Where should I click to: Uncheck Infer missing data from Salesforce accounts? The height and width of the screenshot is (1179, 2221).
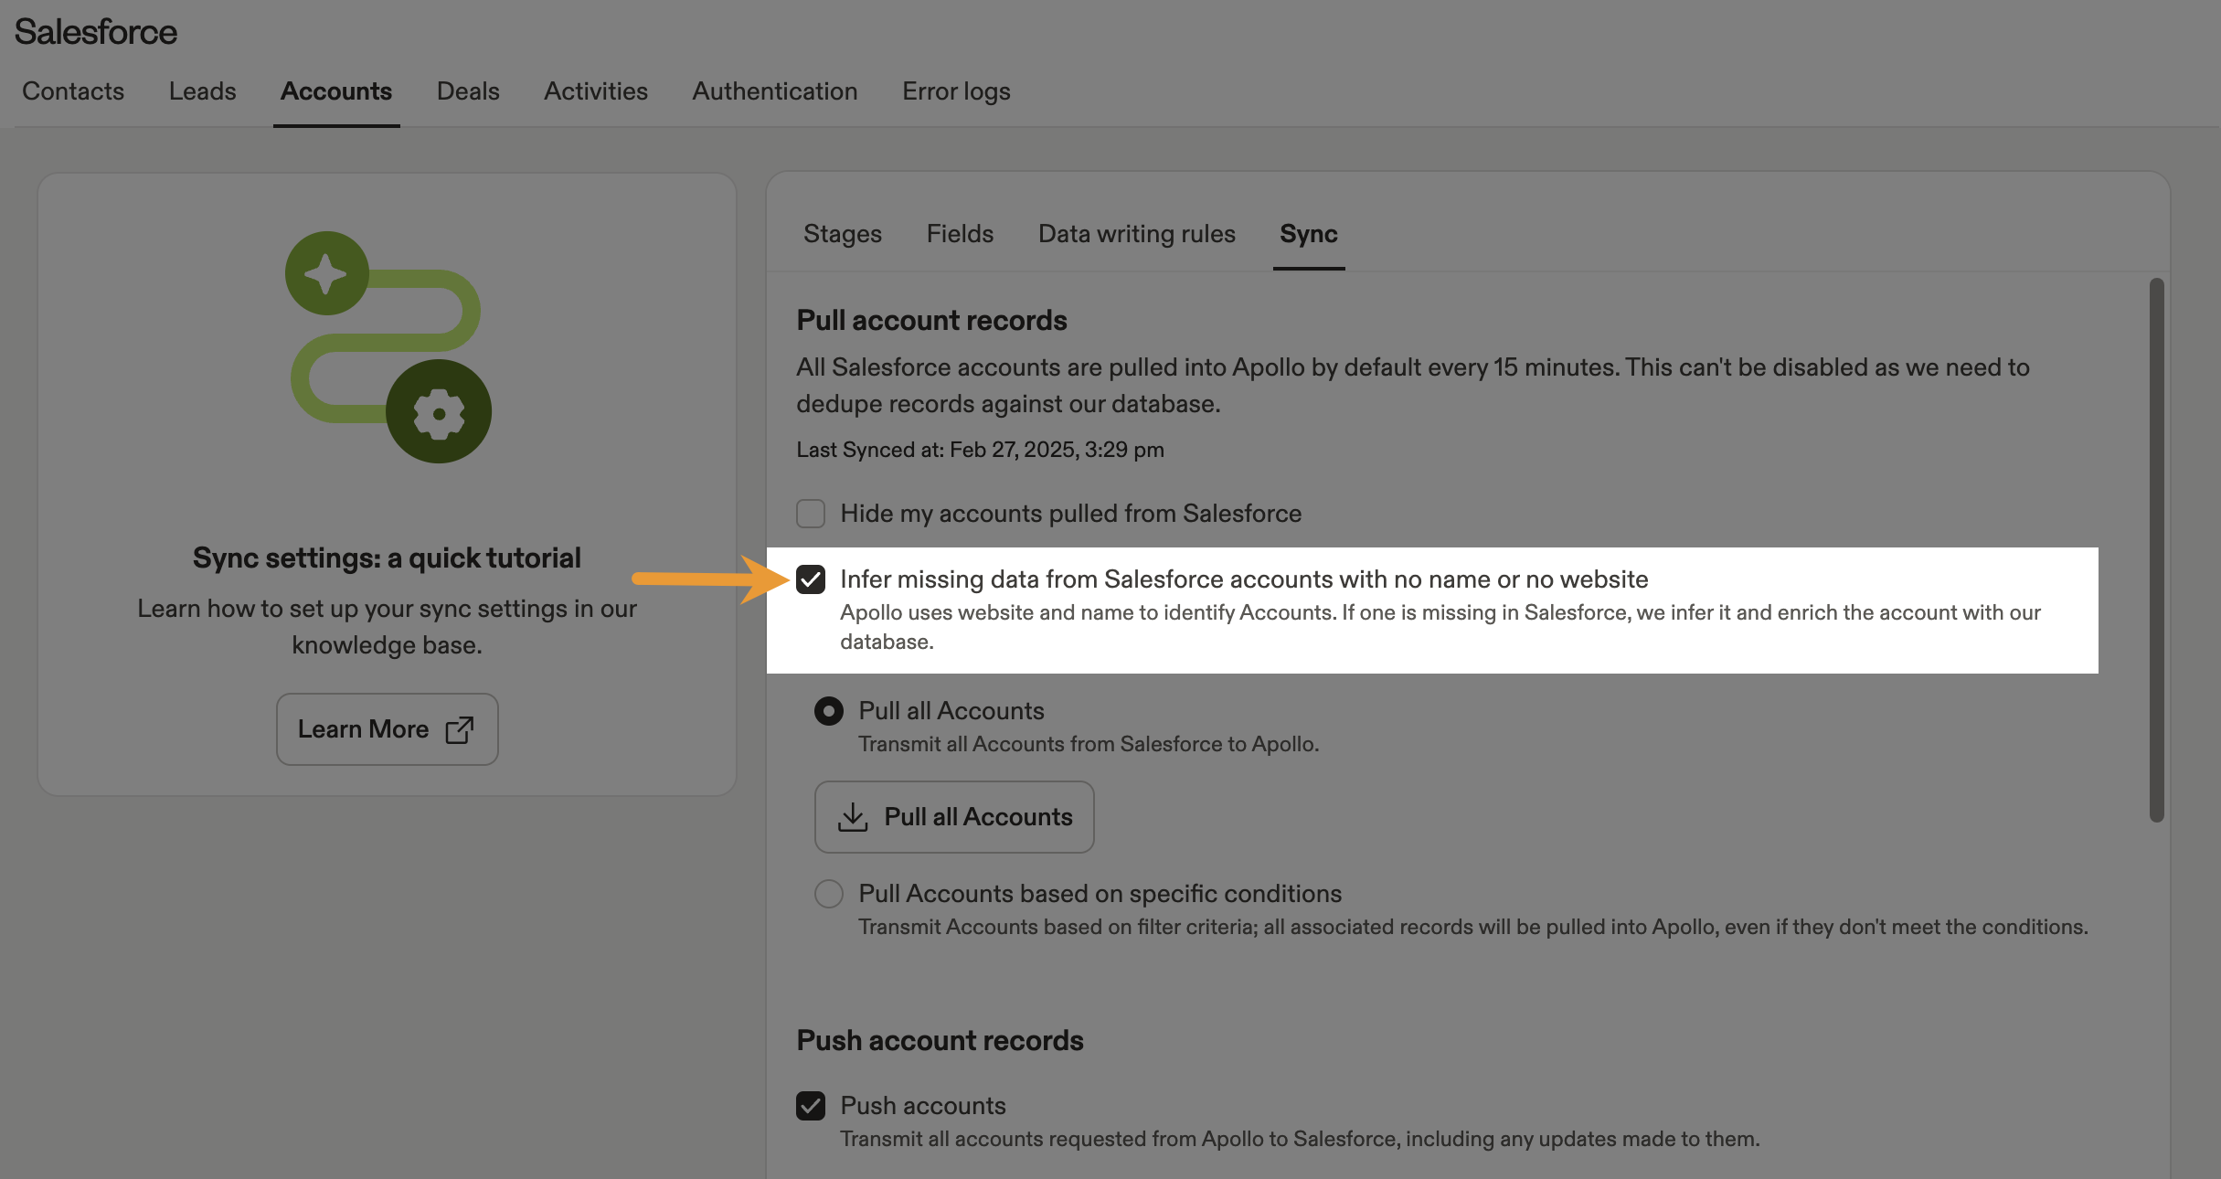click(811, 579)
